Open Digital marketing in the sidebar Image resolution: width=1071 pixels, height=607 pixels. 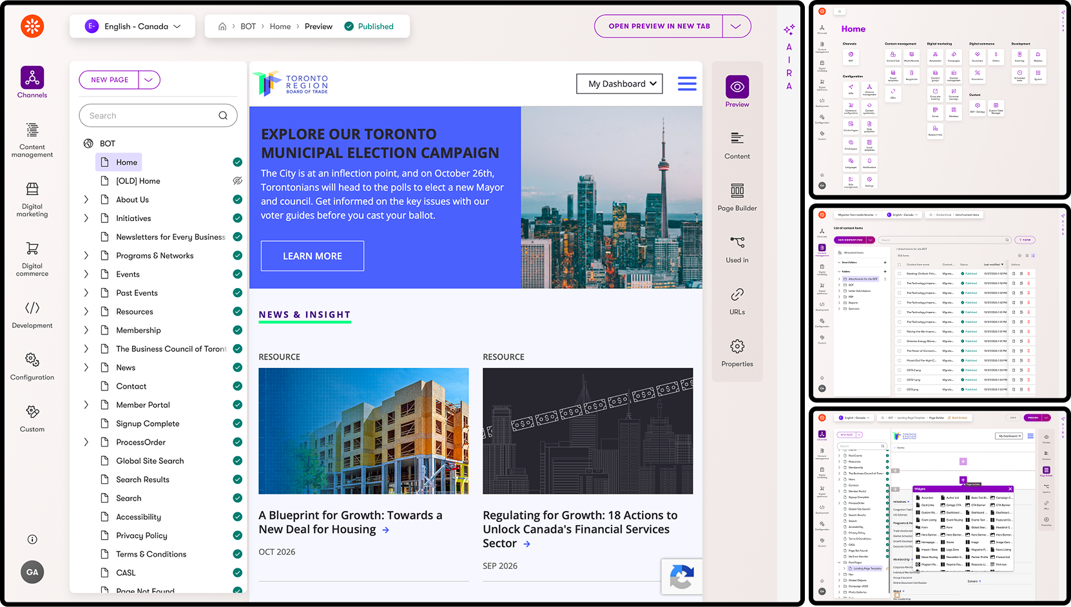(32, 200)
